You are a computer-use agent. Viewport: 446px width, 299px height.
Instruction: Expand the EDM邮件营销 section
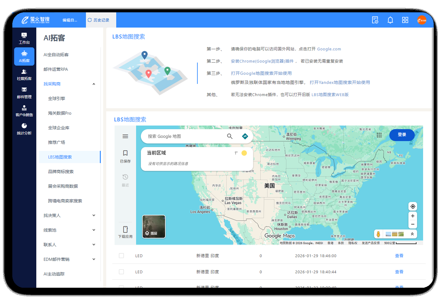click(x=94, y=259)
